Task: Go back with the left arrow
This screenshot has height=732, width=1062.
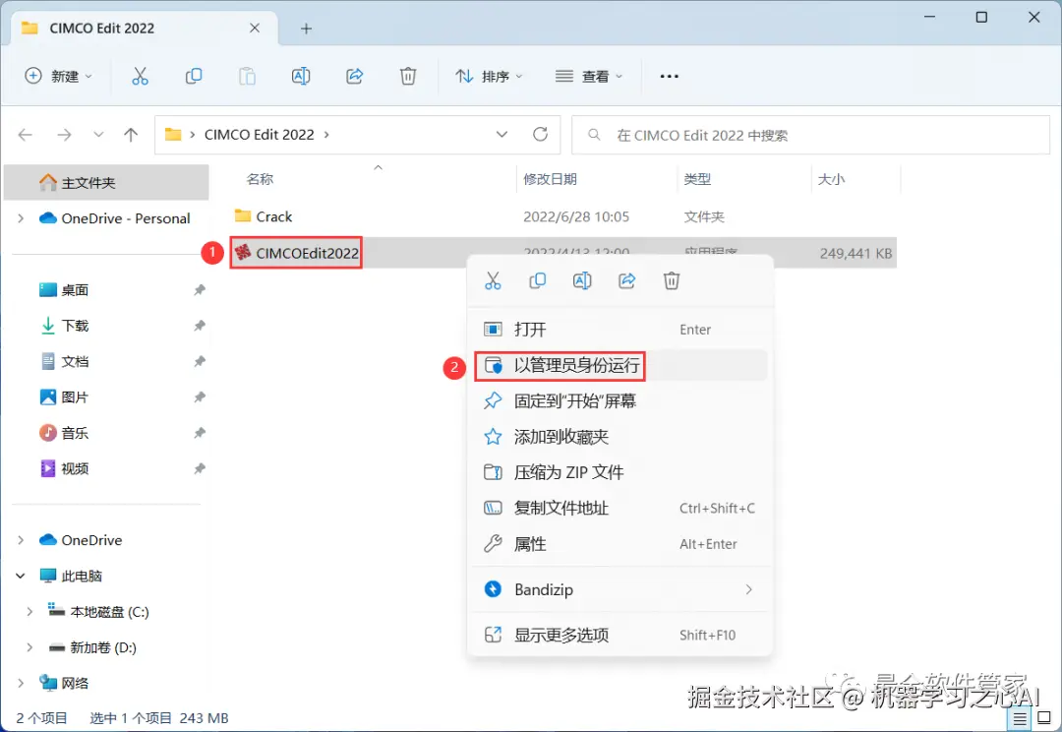Action: click(25, 135)
